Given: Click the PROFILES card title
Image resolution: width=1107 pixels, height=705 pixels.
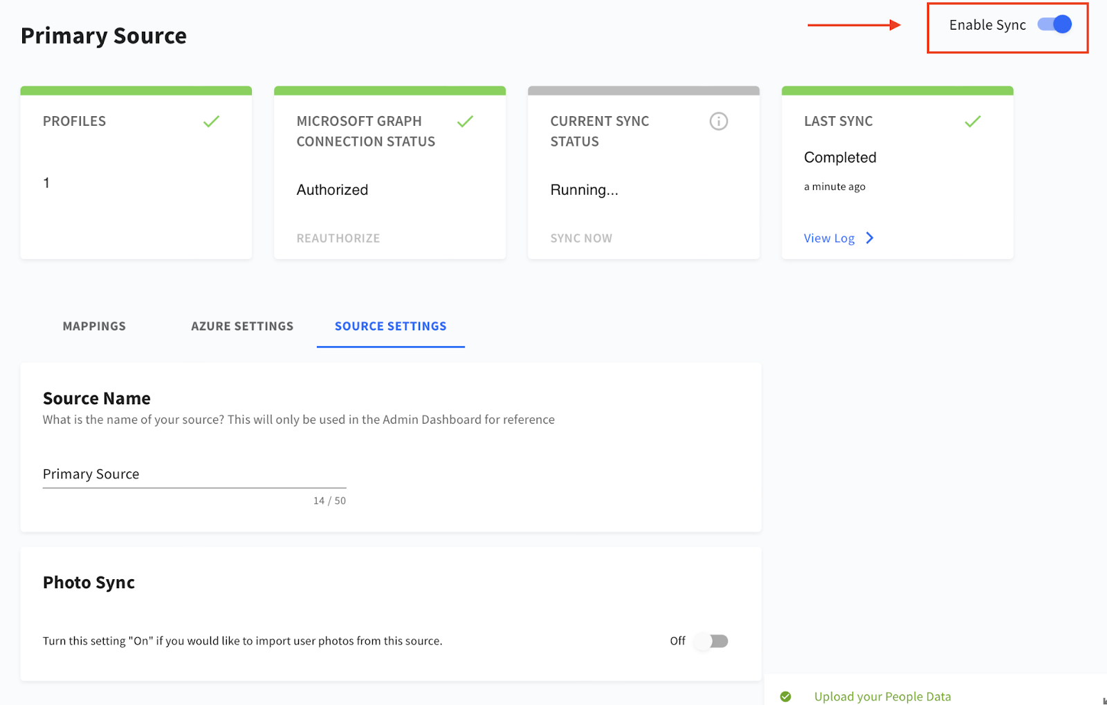Looking at the screenshot, I should click(75, 122).
